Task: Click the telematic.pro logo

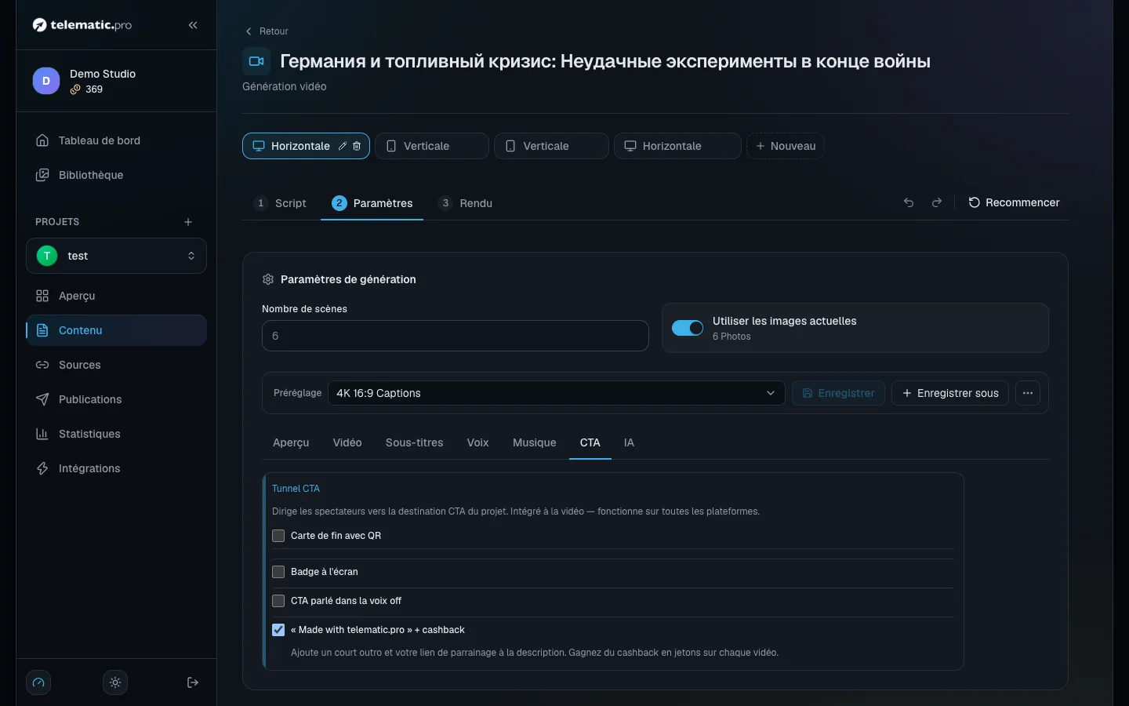Action: [x=82, y=25]
